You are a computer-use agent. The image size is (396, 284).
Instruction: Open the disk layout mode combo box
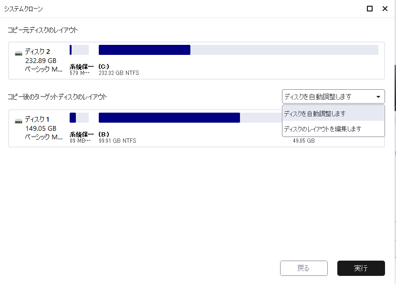333,97
